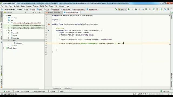Toggle the Project tool window side tab
173x97 pixels.
[1, 16]
